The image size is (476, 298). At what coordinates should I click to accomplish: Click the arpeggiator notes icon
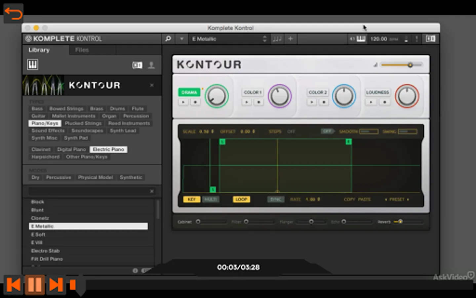(277, 39)
